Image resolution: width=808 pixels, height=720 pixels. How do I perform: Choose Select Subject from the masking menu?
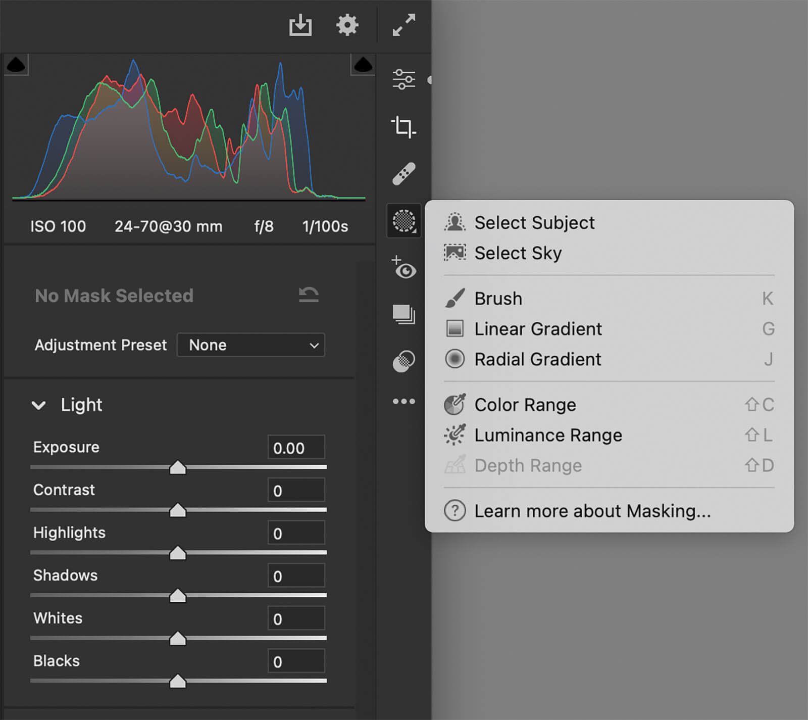pyautogui.click(x=534, y=223)
